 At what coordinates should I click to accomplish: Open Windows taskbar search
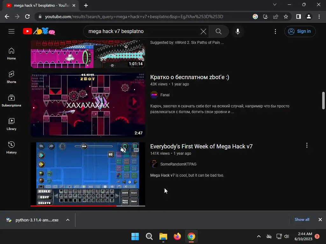(x=149, y=236)
